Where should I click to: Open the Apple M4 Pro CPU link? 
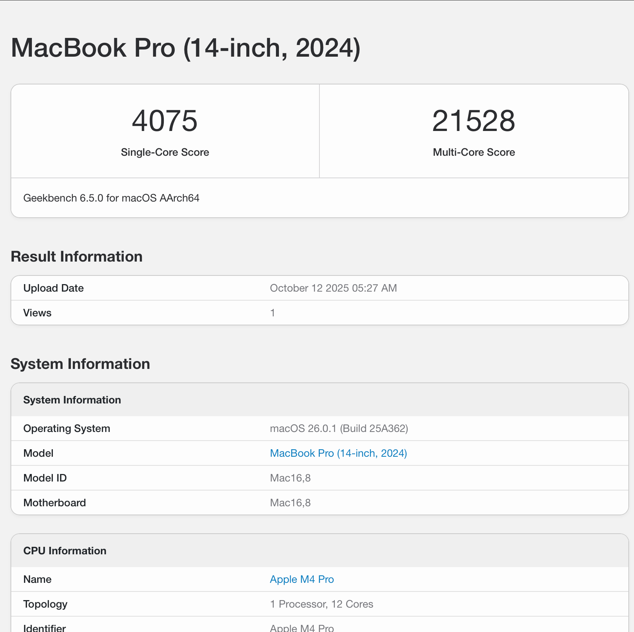point(301,579)
